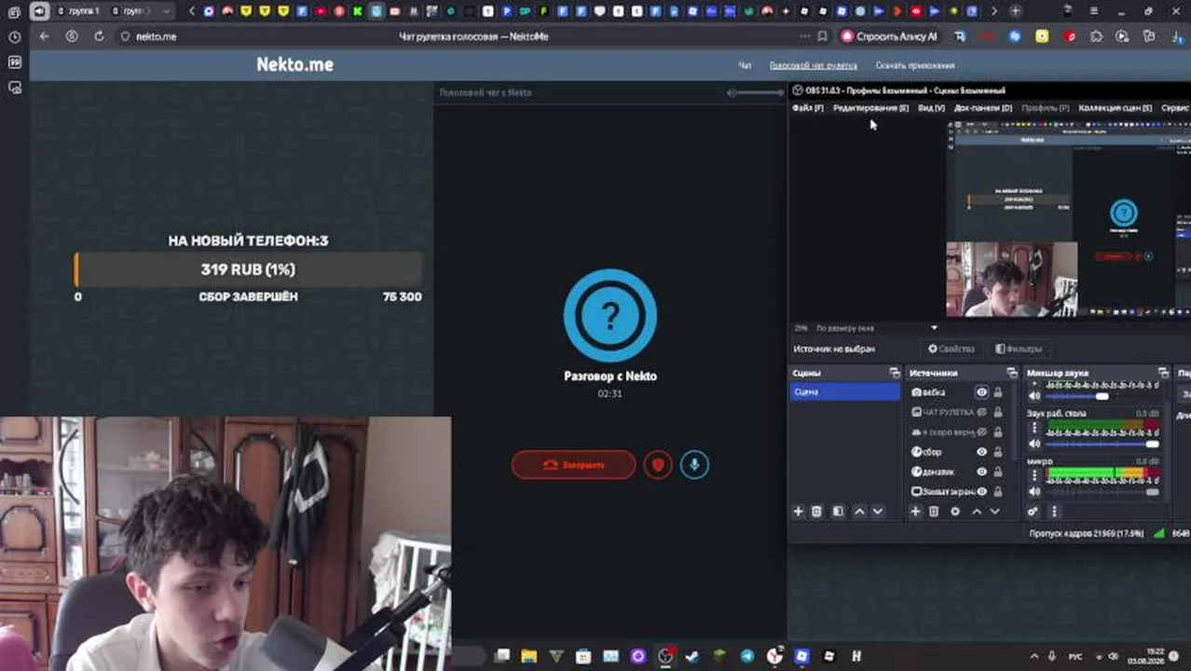The height and width of the screenshot is (671, 1191).
Task: Open the 'Звук раб. стола' three-dot options menu
Action: 1034,428
